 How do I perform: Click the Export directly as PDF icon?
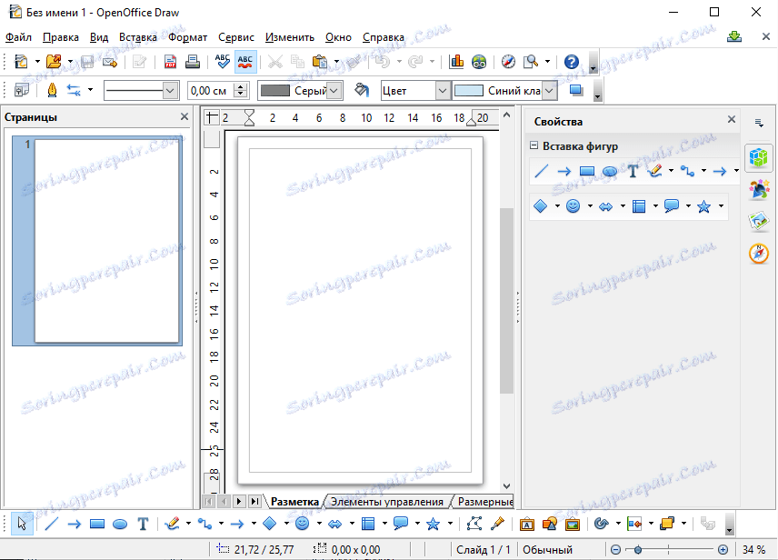point(169,62)
